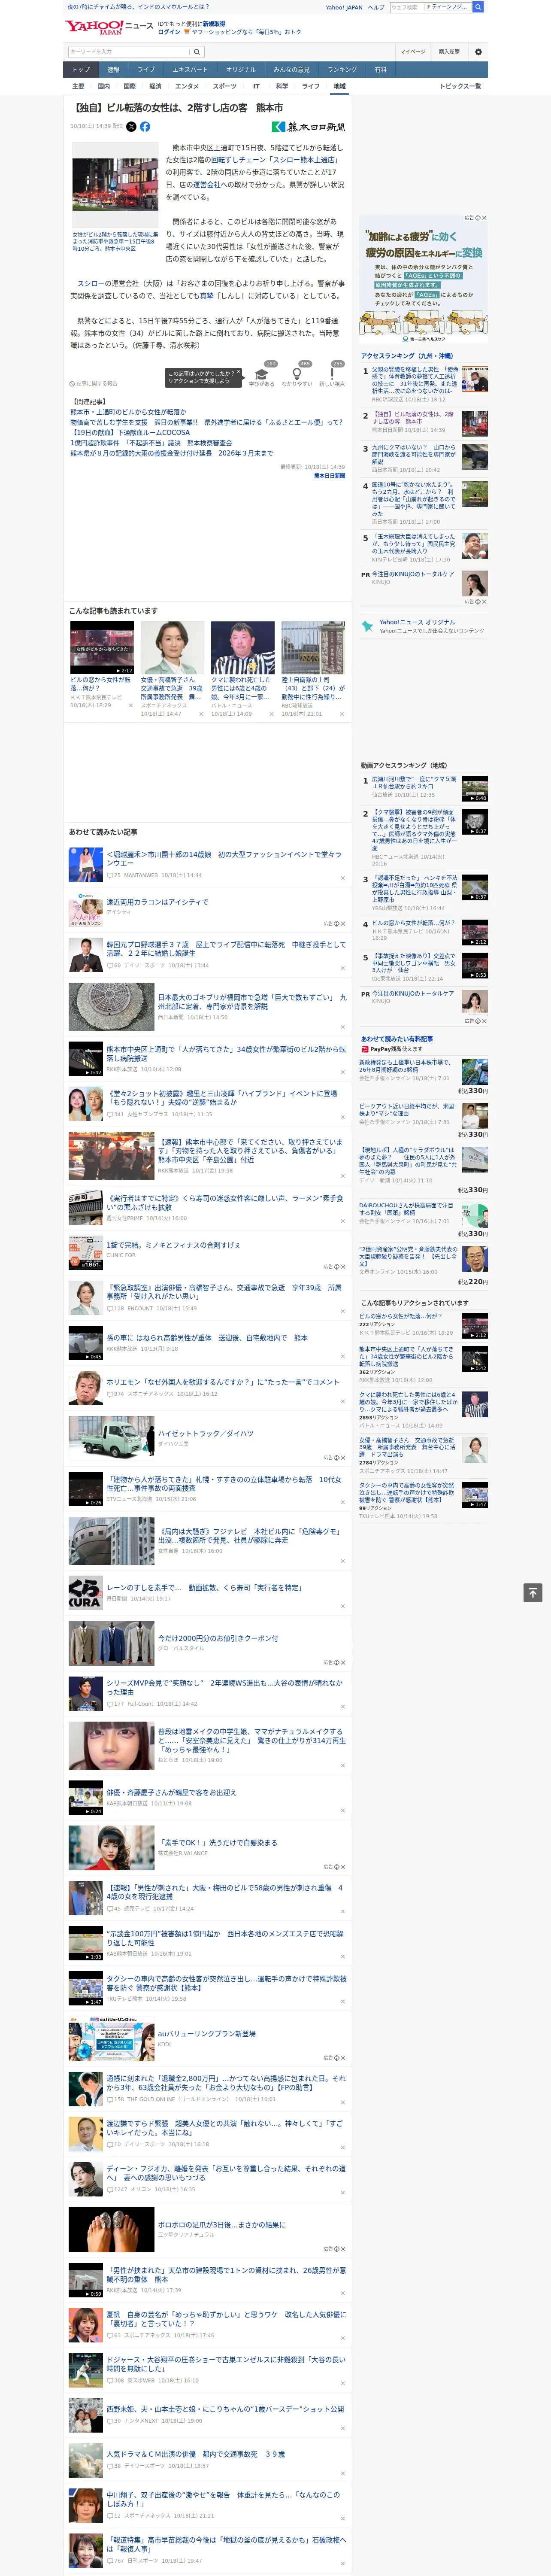Screen dimensions: 551x2576
Task: Click the ログイン link
Action: coord(169,32)
